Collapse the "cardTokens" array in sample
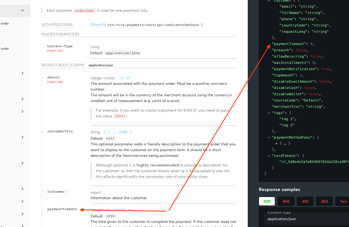Screen dimensions: 349x227 [x=269, y=156]
